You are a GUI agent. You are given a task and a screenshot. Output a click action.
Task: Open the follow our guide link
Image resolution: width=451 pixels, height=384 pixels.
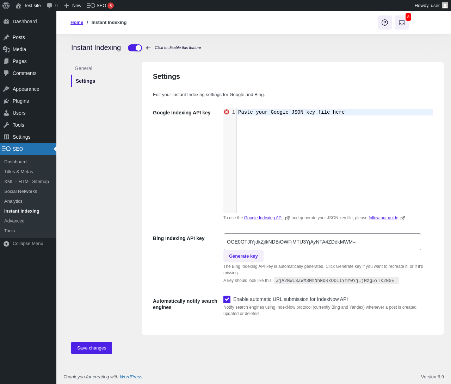point(383,218)
